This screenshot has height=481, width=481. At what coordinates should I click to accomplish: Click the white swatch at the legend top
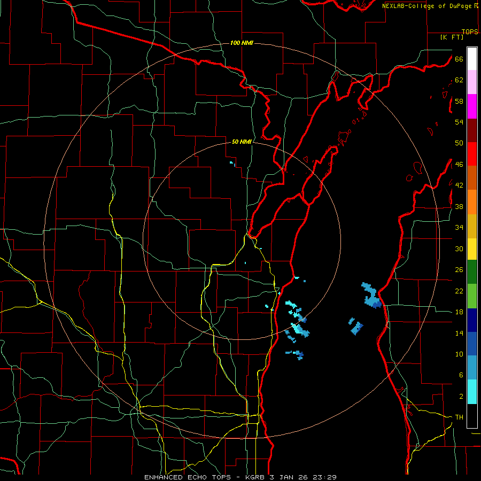pyautogui.click(x=472, y=59)
